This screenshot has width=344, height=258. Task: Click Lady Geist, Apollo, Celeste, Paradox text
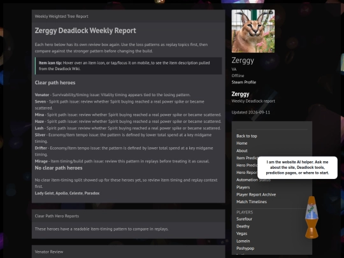click(x=67, y=193)
